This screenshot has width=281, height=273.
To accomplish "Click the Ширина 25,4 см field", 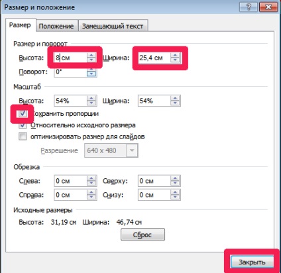I will [154, 58].
